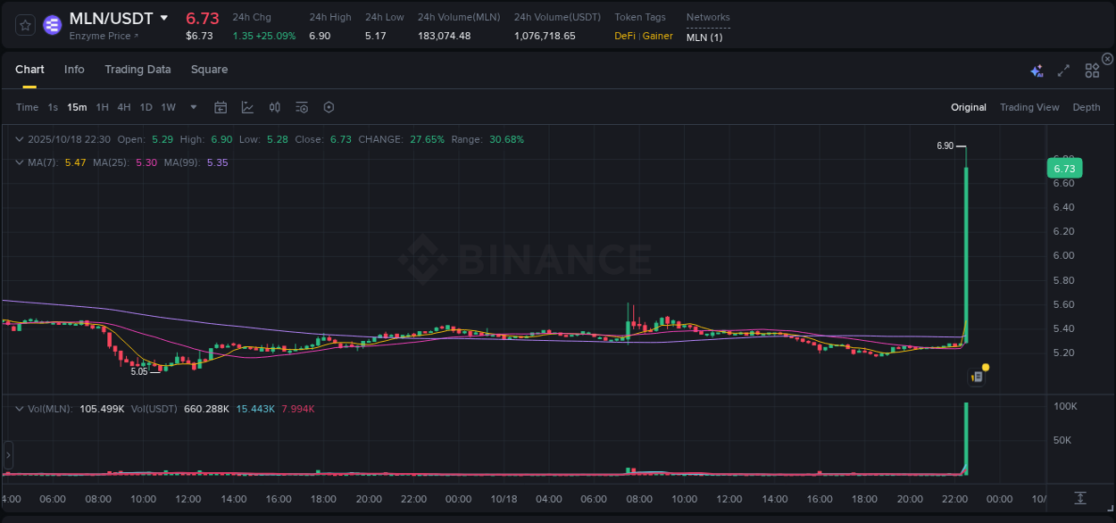Select the 15m timeframe option
The width and height of the screenshot is (1116, 523).
tap(77, 106)
